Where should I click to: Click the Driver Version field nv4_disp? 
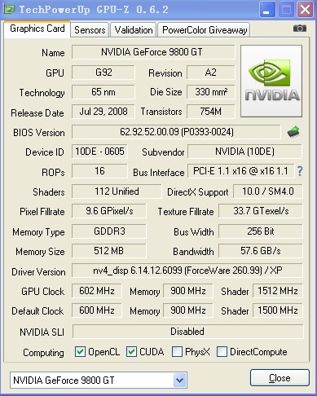pyautogui.click(x=187, y=271)
